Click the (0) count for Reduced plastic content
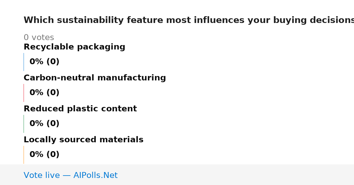The width and height of the screenshot is (354, 185). click(53, 124)
